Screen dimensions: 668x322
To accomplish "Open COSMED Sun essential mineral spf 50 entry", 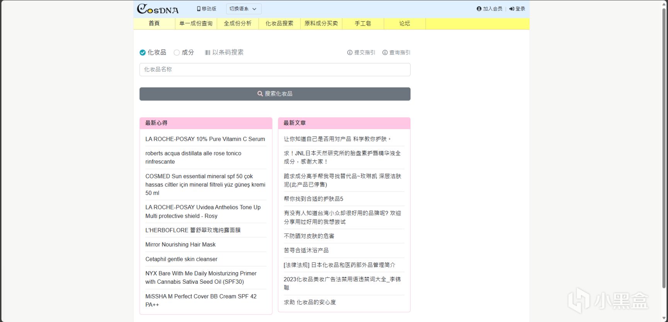I will (205, 184).
